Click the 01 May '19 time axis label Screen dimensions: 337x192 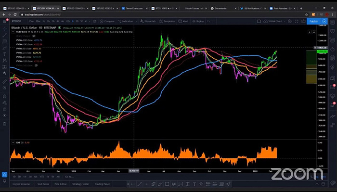(134, 171)
